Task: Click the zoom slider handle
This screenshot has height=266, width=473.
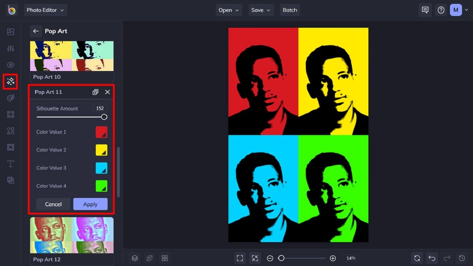Action: [281, 258]
